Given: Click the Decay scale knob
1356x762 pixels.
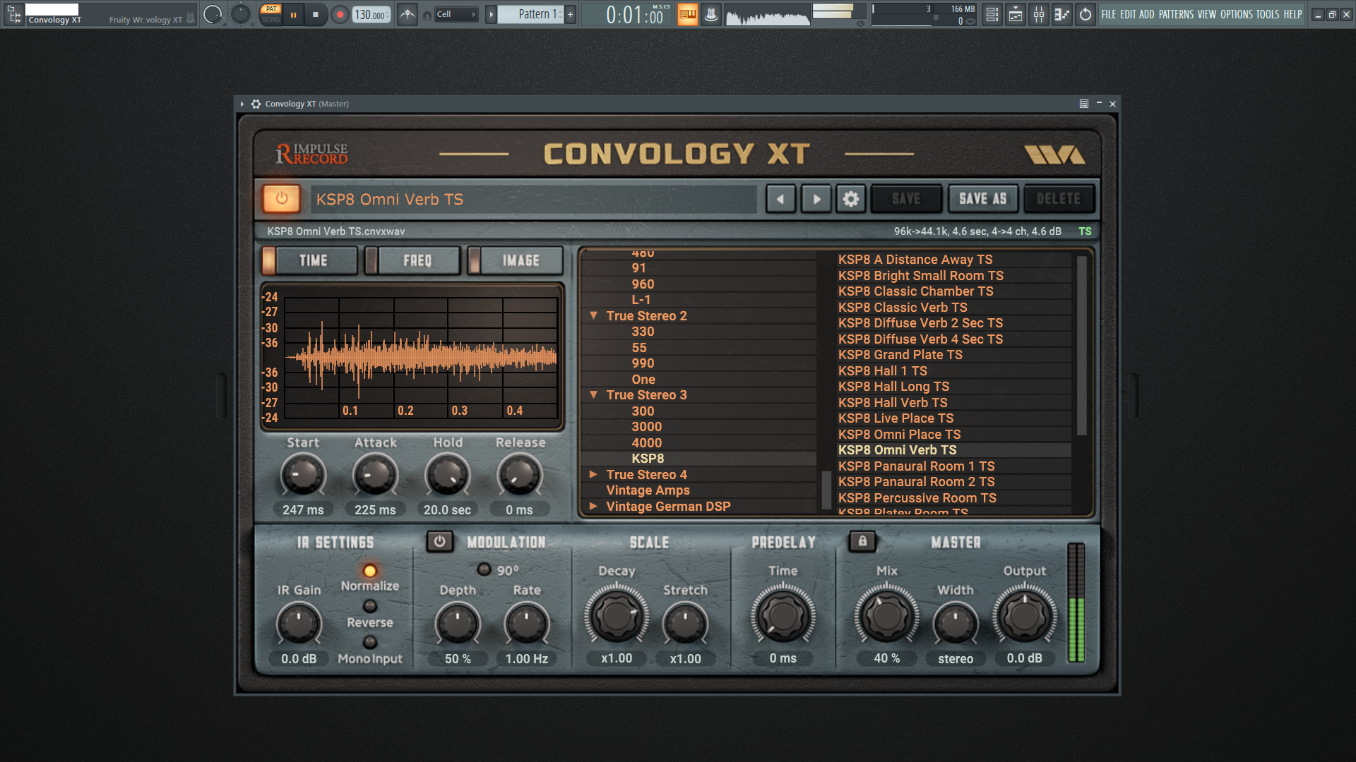Looking at the screenshot, I should click(617, 616).
